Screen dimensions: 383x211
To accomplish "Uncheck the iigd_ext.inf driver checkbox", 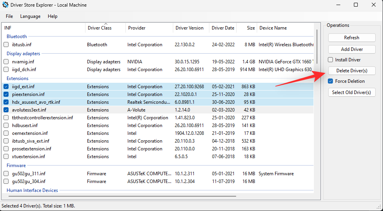I will (x=6, y=87).
